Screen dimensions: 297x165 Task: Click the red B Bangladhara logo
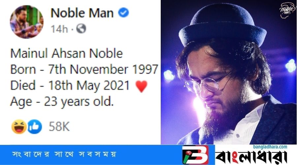[x=196, y=155]
